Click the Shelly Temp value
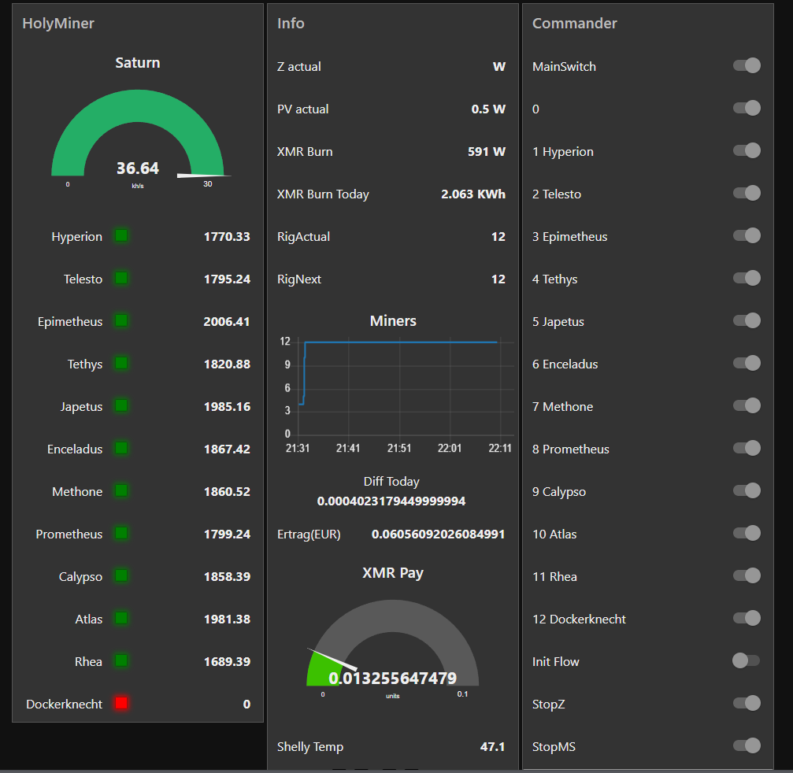Image resolution: width=793 pixels, height=773 pixels. click(x=492, y=746)
